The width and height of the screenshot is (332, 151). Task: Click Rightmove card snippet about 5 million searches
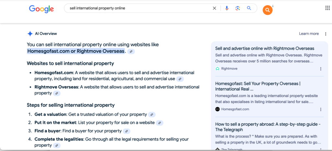pyautogui.click(x=269, y=58)
